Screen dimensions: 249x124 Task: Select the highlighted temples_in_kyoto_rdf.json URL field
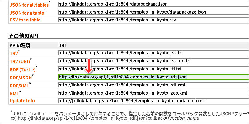point(153,77)
